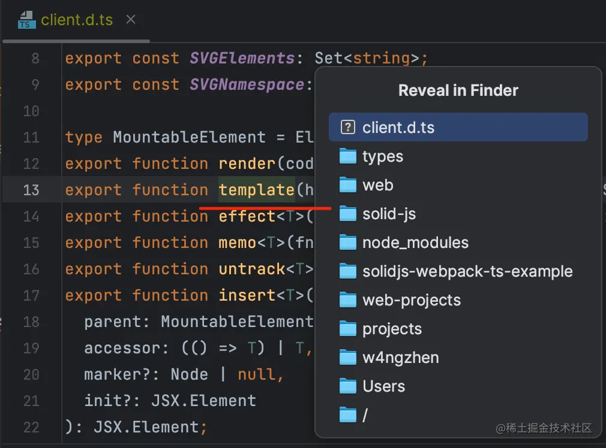Screen dimensions: 606x448
Task: Click the root / folder icon
Action: click(x=348, y=414)
